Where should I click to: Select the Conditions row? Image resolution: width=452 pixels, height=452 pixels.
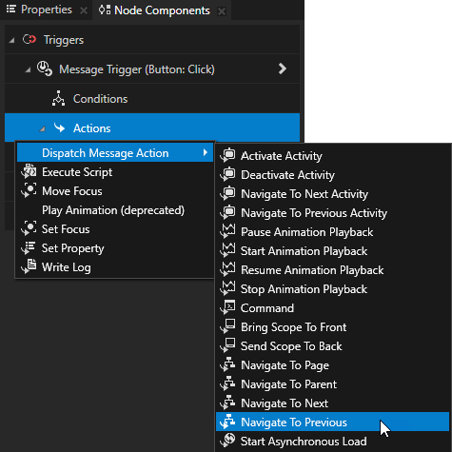pos(152,99)
